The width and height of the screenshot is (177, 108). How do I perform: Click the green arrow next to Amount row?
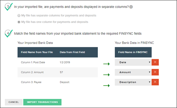pyautogui.click(x=106, y=75)
